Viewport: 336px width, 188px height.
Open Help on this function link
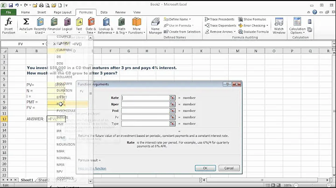point(92,168)
